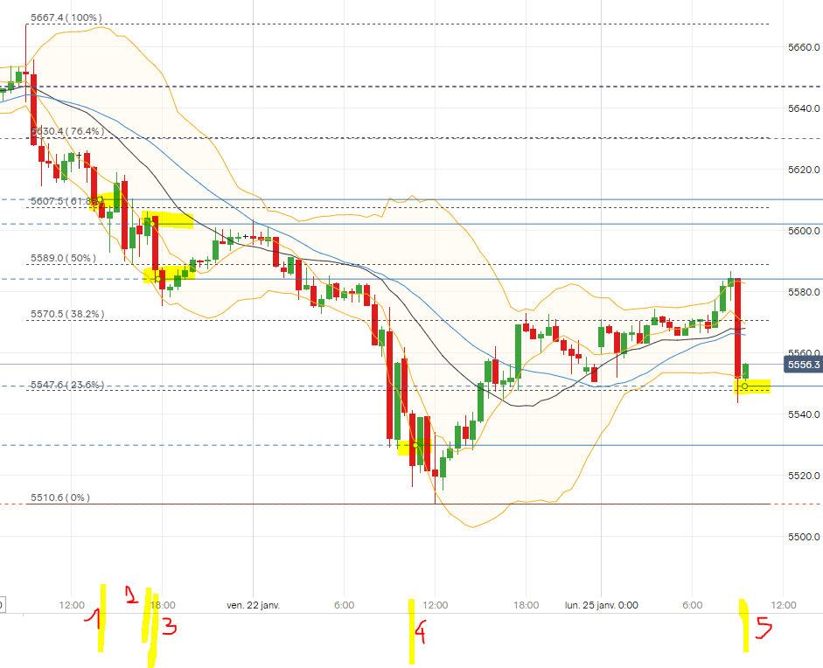Click the 5620.0 price axis label
Screen dimensions: 823x668
coord(804,170)
